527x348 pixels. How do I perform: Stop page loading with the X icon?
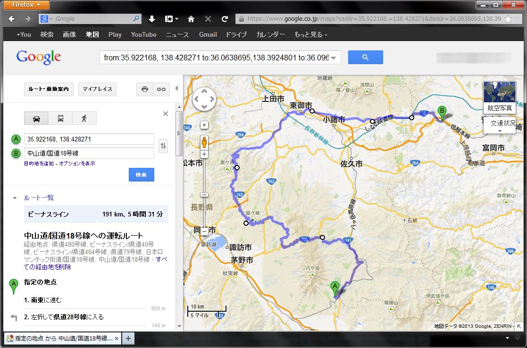click(x=208, y=19)
